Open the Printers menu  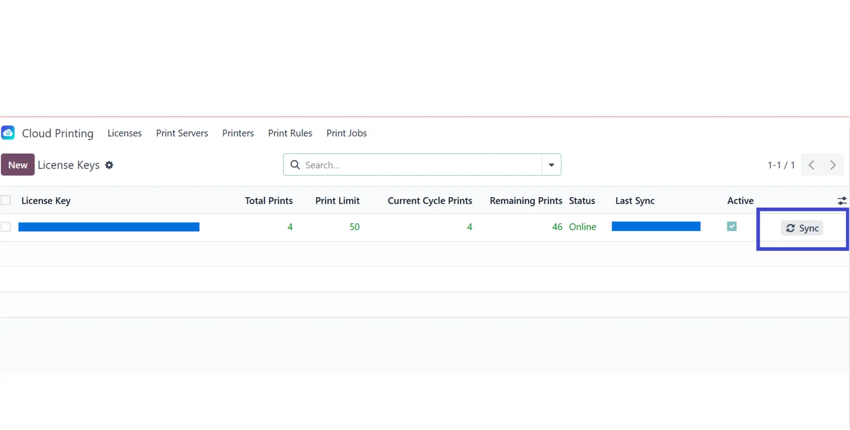[238, 133]
